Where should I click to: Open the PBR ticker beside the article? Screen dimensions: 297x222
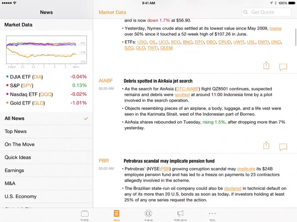pos(104,161)
